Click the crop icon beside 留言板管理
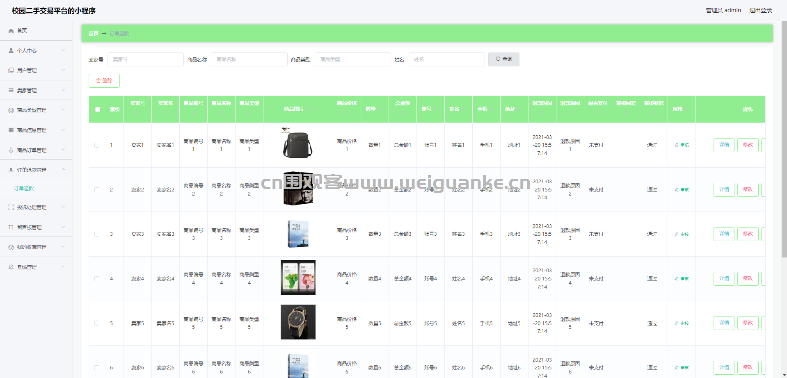 pyautogui.click(x=11, y=228)
